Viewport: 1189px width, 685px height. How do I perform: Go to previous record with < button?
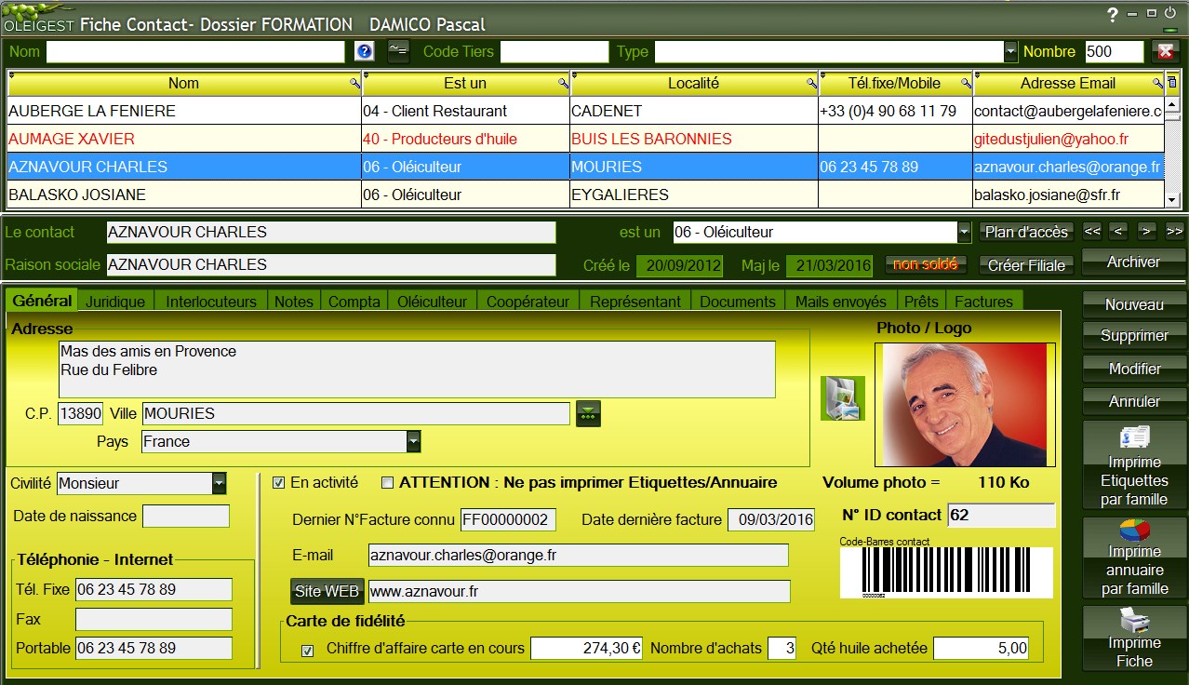tap(1119, 231)
